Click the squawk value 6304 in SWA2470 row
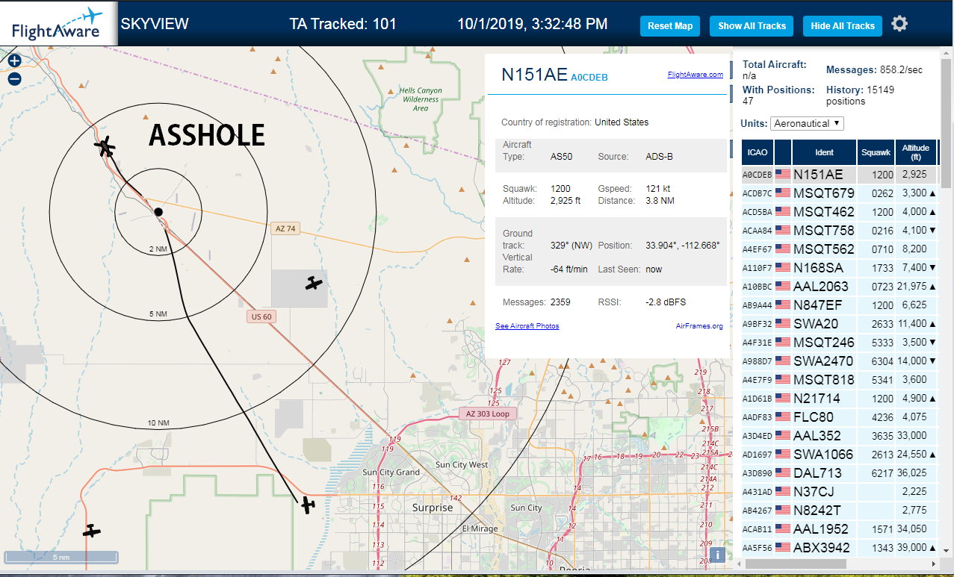954x577 pixels. point(883,361)
